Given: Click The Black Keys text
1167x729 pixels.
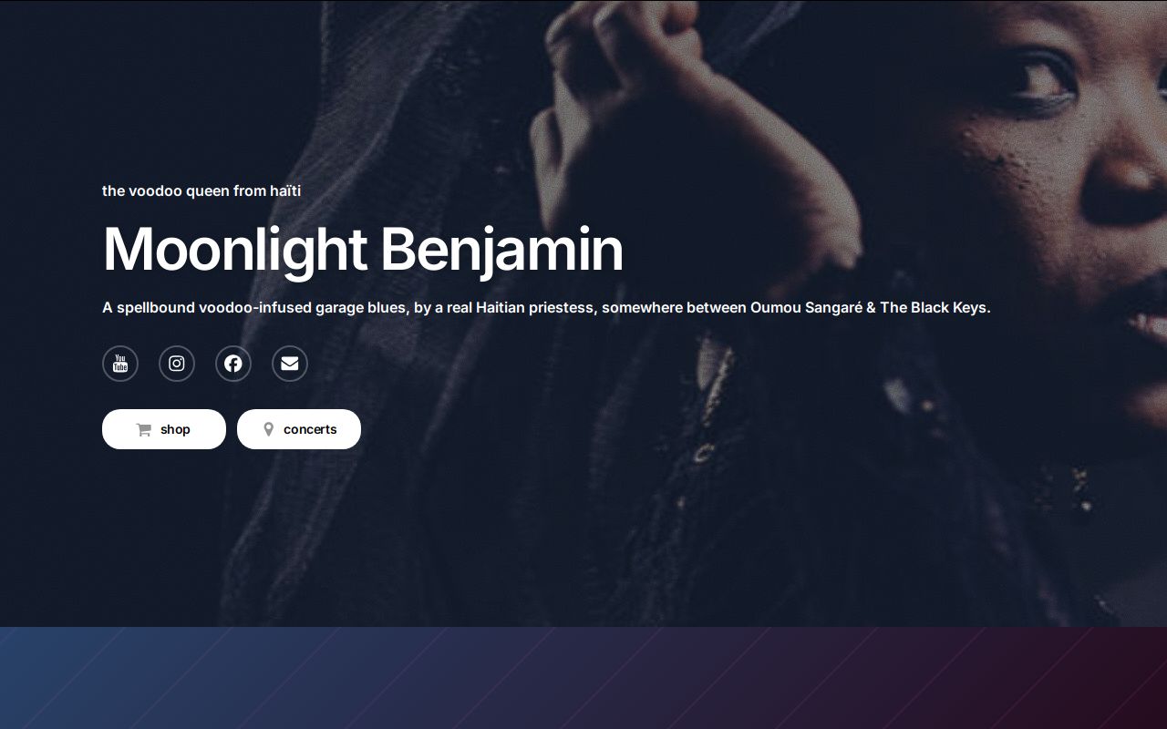Looking at the screenshot, I should 934,307.
